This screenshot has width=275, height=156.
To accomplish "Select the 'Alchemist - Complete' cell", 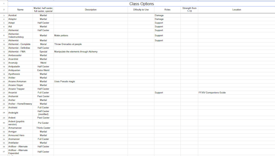I will click(20, 44).
